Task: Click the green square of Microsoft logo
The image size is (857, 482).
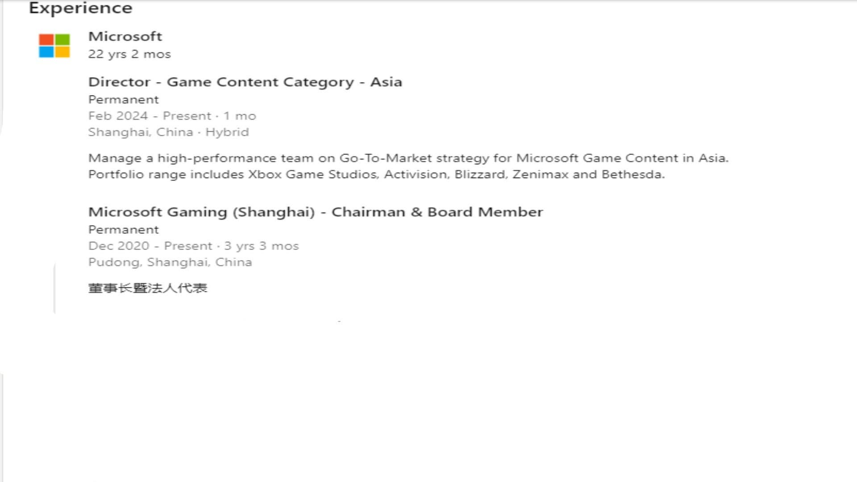Action: coord(62,39)
